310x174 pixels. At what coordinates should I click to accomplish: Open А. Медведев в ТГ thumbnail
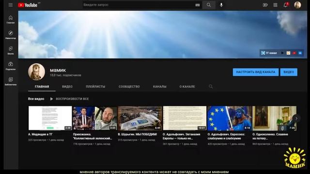click(50, 118)
